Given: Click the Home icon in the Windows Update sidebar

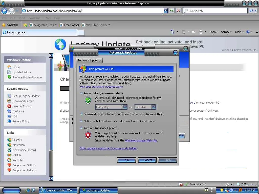Looking at the screenshot, I should click(9, 67).
